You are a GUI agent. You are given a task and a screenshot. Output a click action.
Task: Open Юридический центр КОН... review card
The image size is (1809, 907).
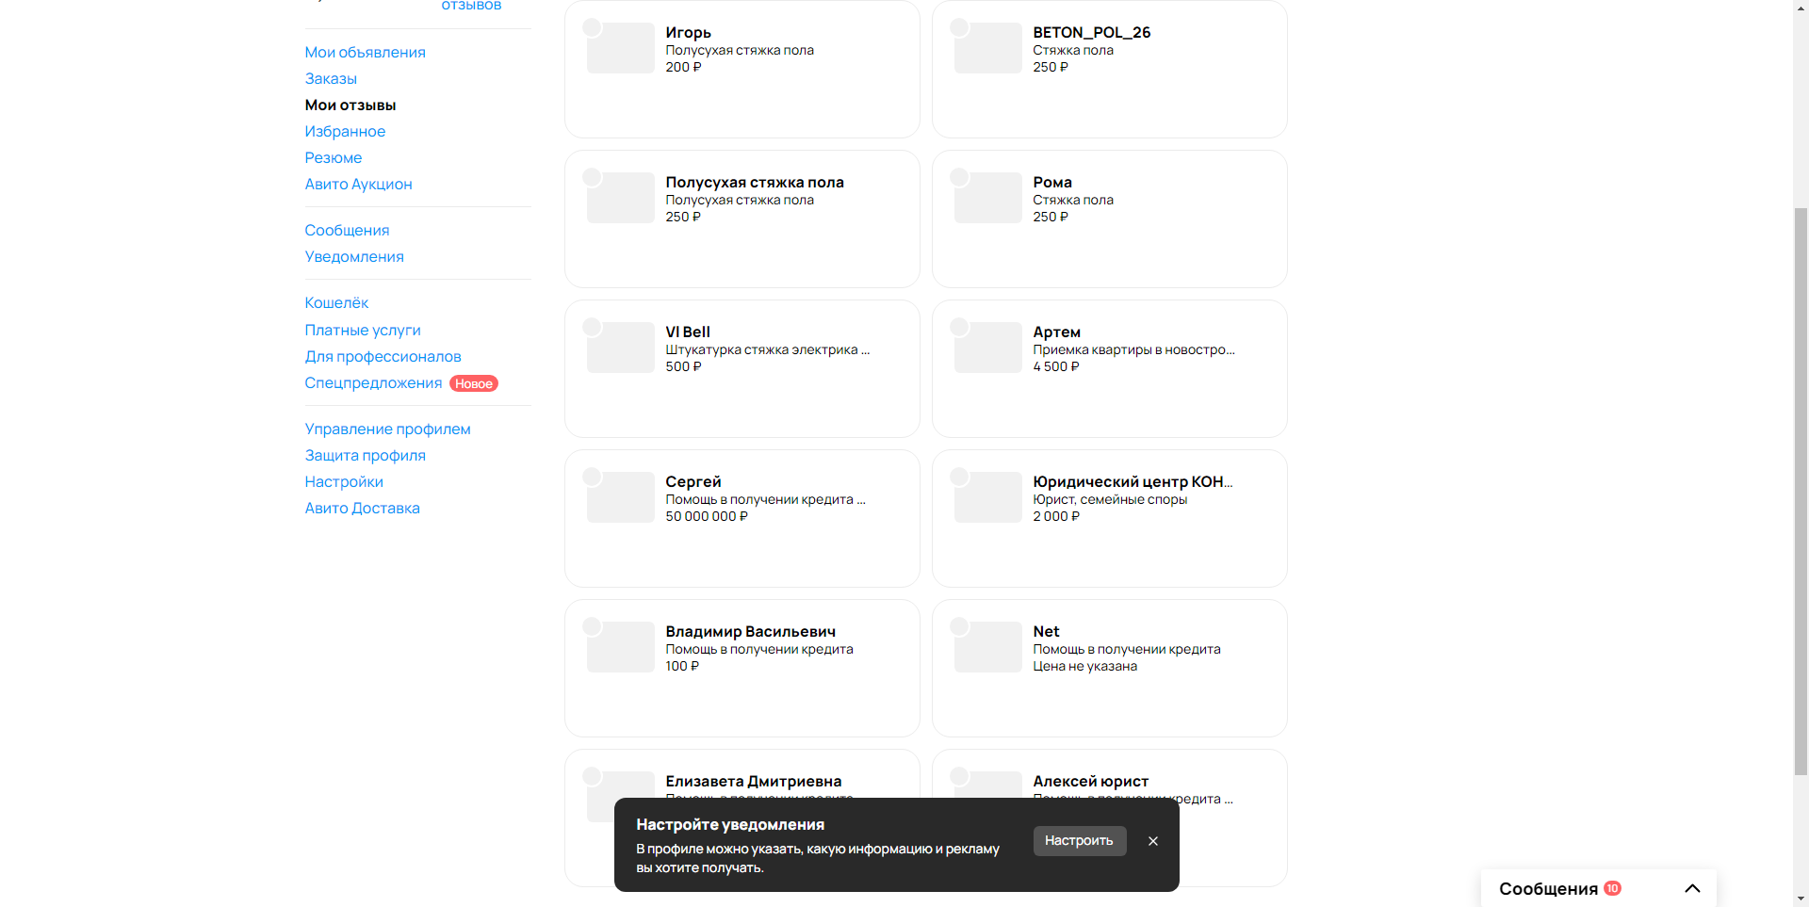point(1109,518)
